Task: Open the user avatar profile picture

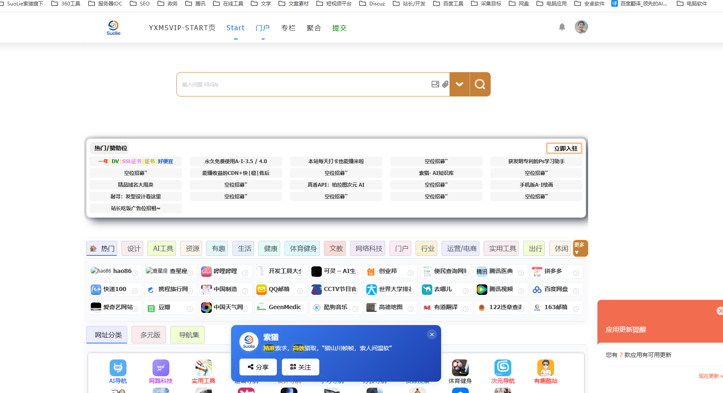Action: (581, 27)
